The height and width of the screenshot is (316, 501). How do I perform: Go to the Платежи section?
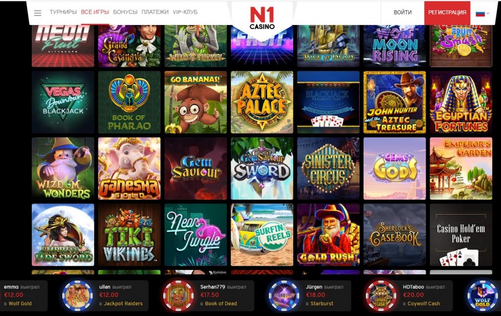click(155, 12)
